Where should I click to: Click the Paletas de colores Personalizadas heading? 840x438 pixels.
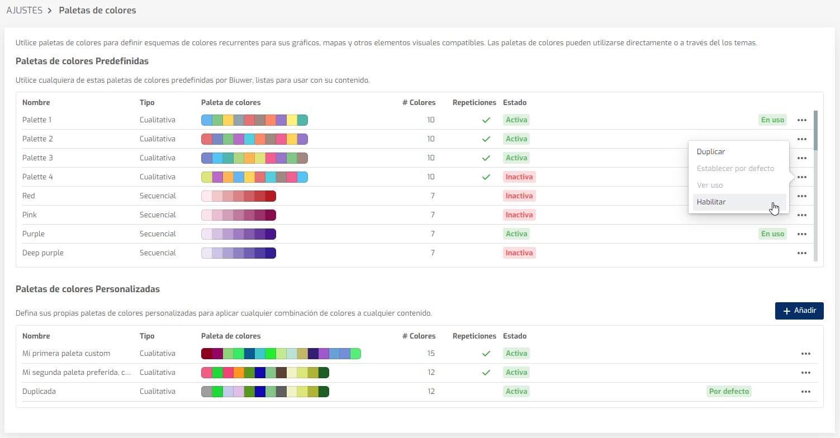(x=88, y=289)
